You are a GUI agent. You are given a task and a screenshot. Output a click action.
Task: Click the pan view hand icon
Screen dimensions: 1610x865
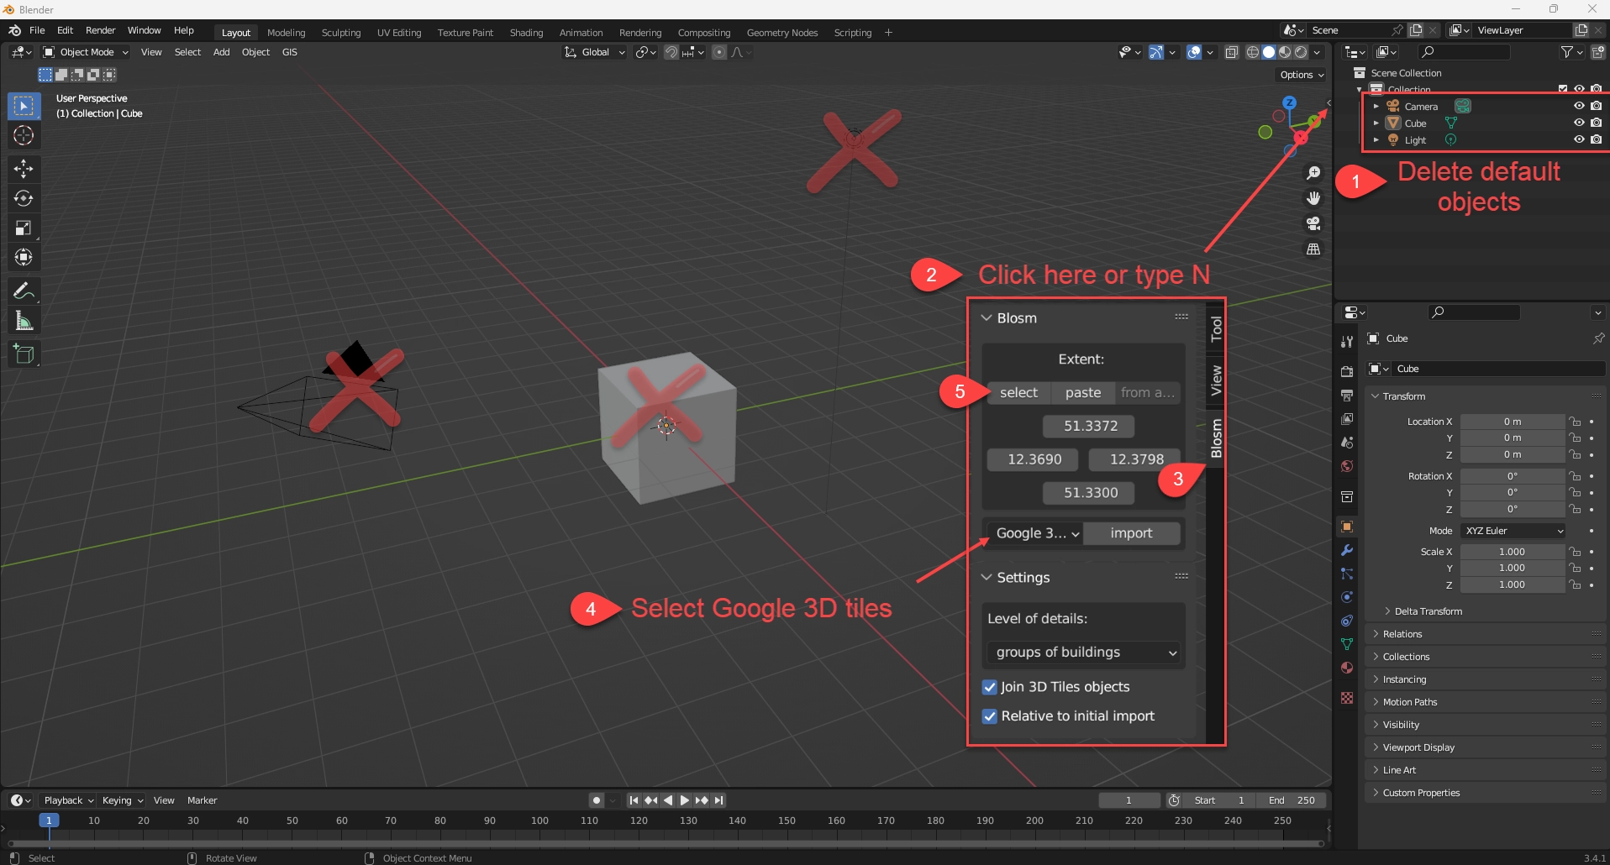pos(1313,198)
